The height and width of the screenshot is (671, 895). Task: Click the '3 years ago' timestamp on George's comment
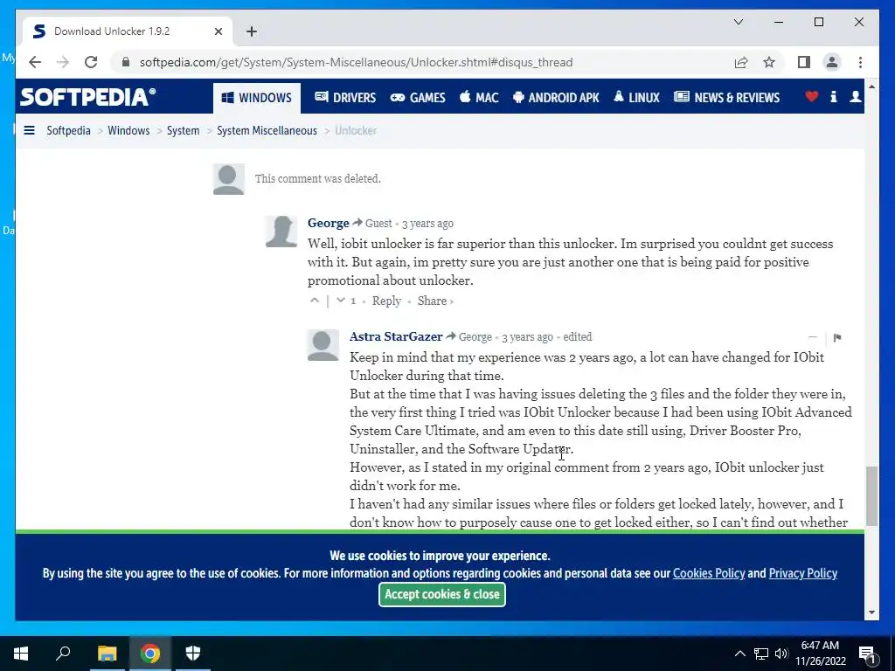(x=427, y=224)
